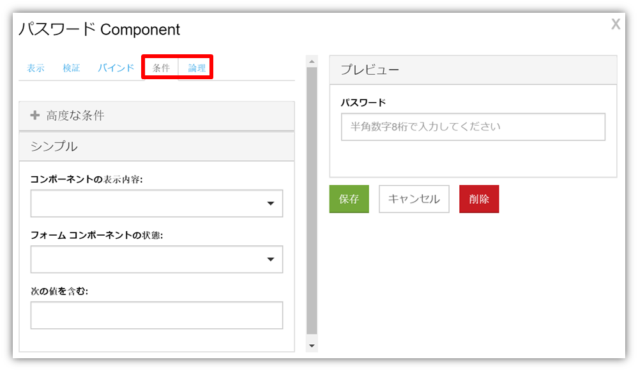This screenshot has height=371, width=638.
Task: Switch to the 検証 tab
Action: pos(71,68)
